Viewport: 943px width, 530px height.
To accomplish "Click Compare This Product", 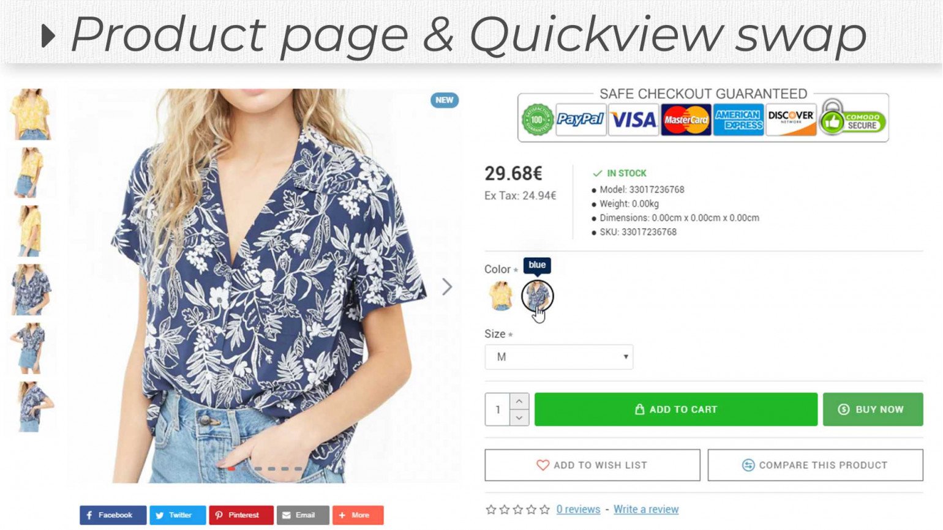I will (x=815, y=465).
